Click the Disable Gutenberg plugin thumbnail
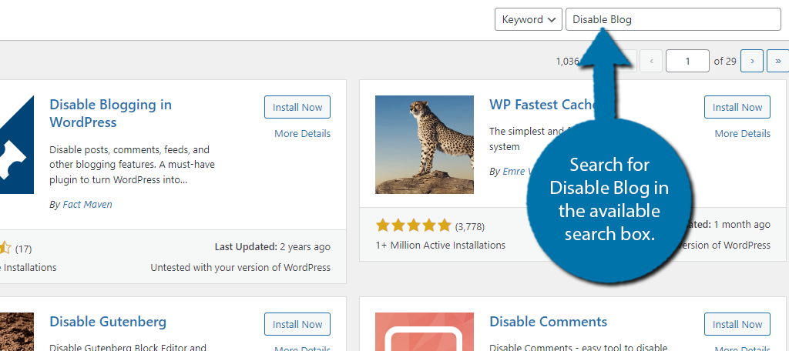Image resolution: width=789 pixels, height=351 pixels. click(x=17, y=332)
